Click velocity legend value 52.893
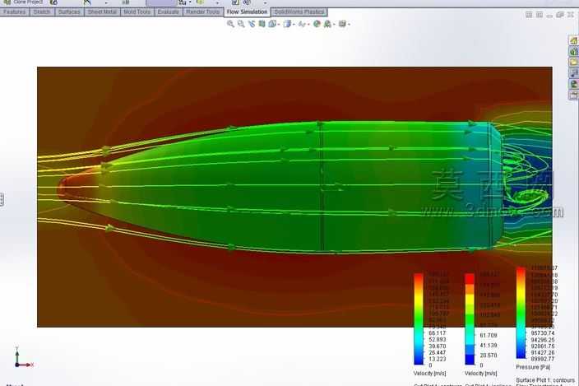 [438, 339]
